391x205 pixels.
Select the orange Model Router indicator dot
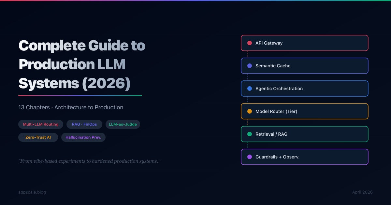click(249, 111)
